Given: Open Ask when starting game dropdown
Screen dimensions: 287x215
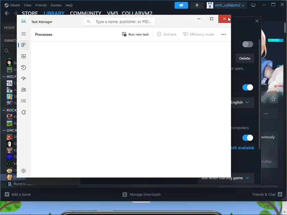Looking at the screenshot, I should (x=226, y=178).
